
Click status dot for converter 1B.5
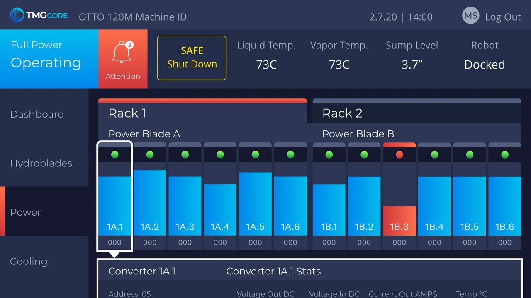(470, 154)
